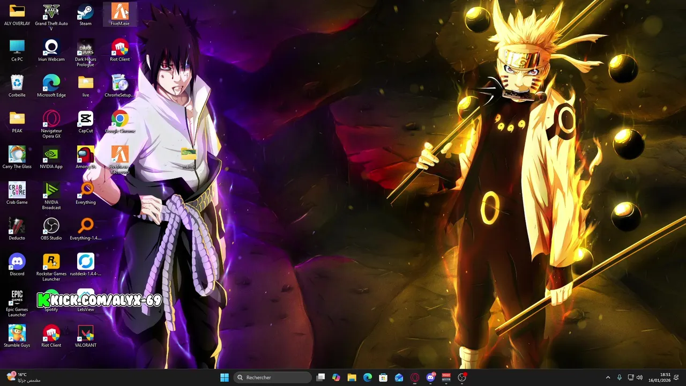686x386 pixels.
Task: Open File Explorer from the taskbar
Action: 352,377
